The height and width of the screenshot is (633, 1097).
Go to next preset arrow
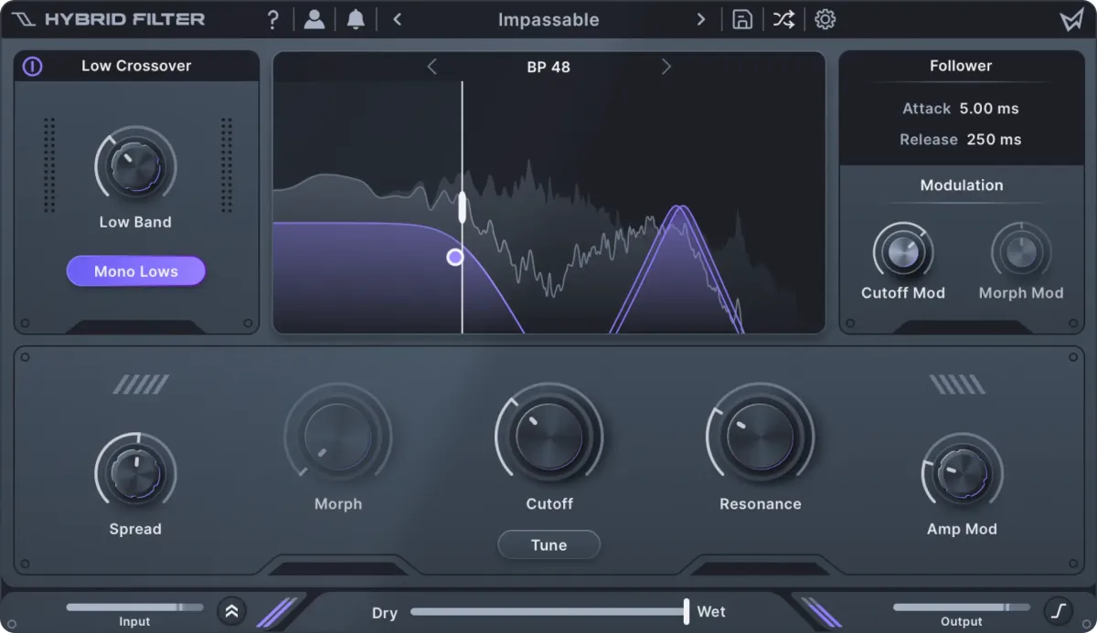tap(701, 20)
